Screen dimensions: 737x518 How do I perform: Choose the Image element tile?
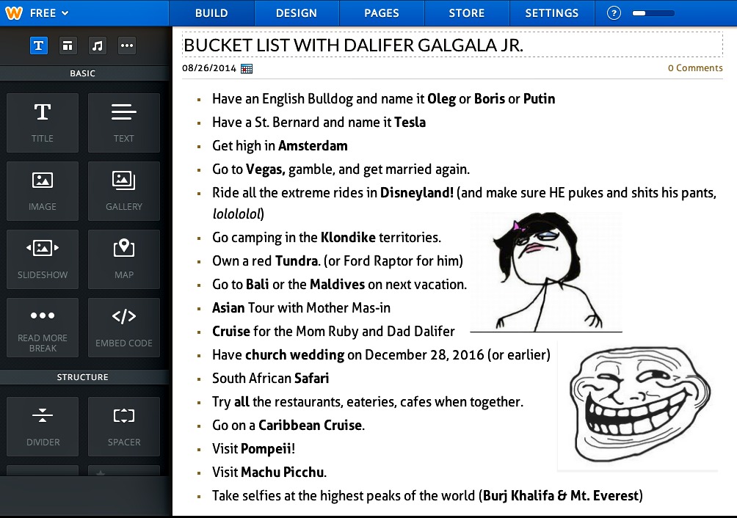pos(43,191)
